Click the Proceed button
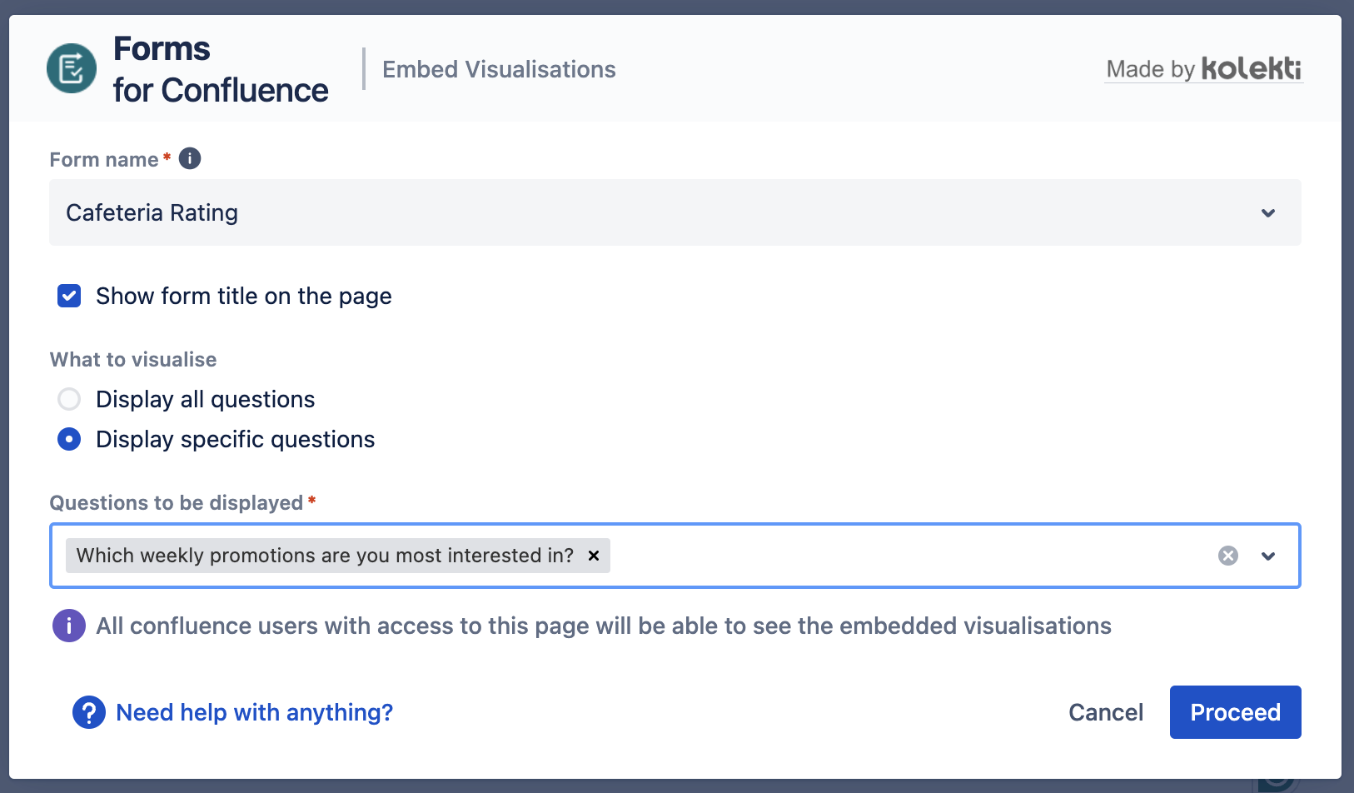Screen dimensions: 1354x793 point(1236,712)
